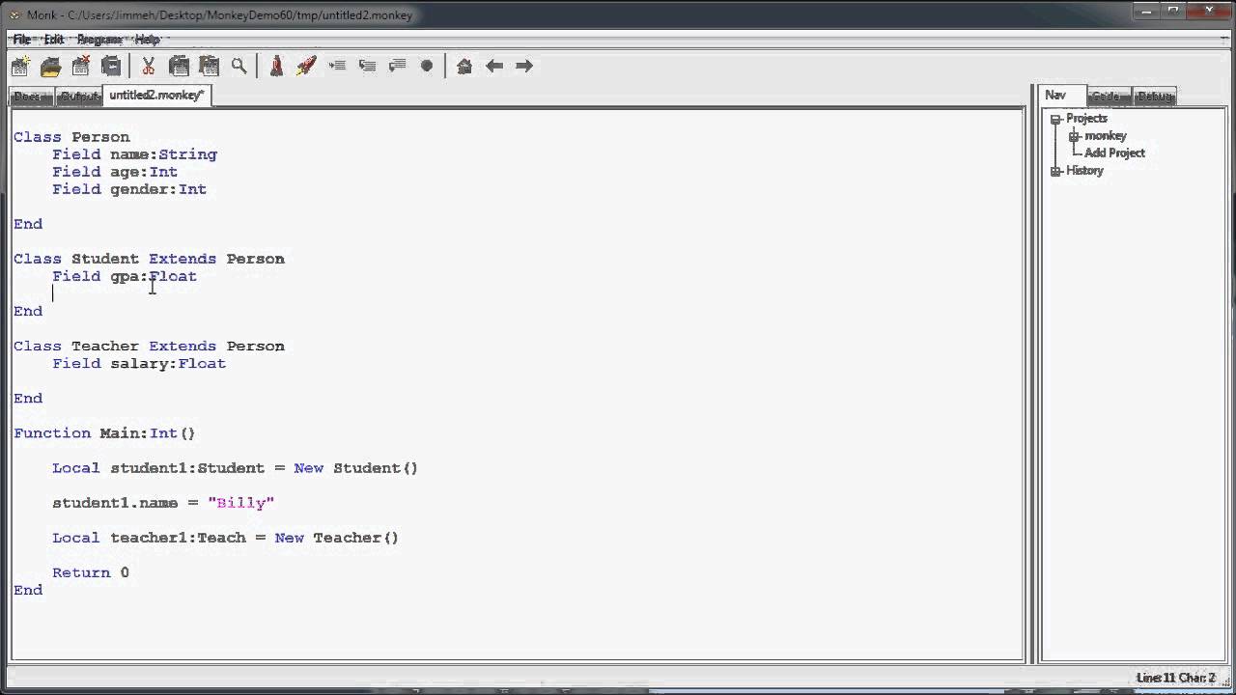Copy selection using the toolbar Copy icon
The height and width of the screenshot is (695, 1236).
[179, 66]
